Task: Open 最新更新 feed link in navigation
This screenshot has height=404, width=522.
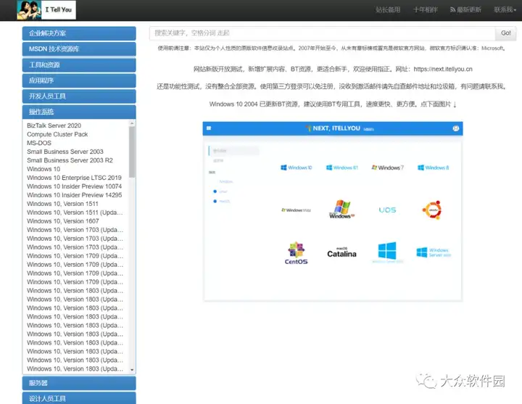Action: pyautogui.click(x=465, y=9)
